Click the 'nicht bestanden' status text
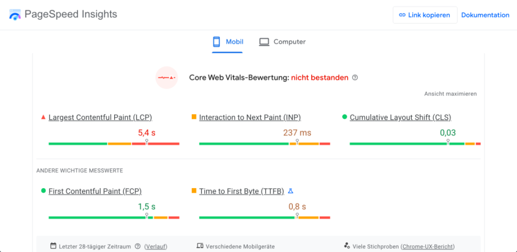Viewport: 517px width, 252px height. click(320, 78)
